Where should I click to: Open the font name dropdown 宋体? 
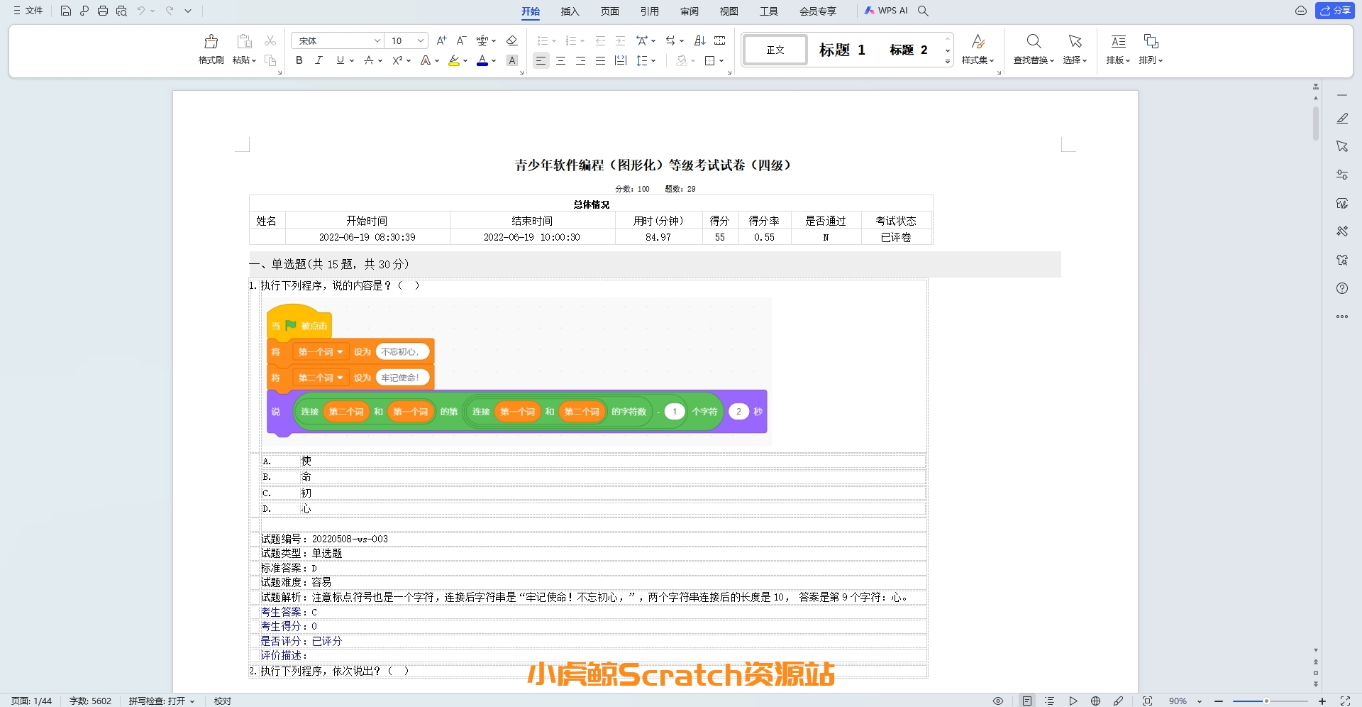tap(377, 40)
